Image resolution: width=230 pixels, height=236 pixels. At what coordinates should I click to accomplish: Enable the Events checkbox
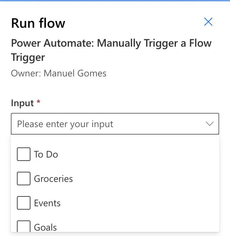tap(24, 203)
